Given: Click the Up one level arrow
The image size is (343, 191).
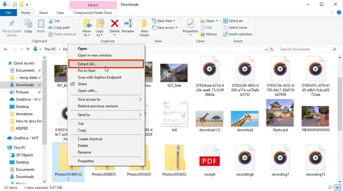Looking at the screenshot, I should tap(28, 49).
